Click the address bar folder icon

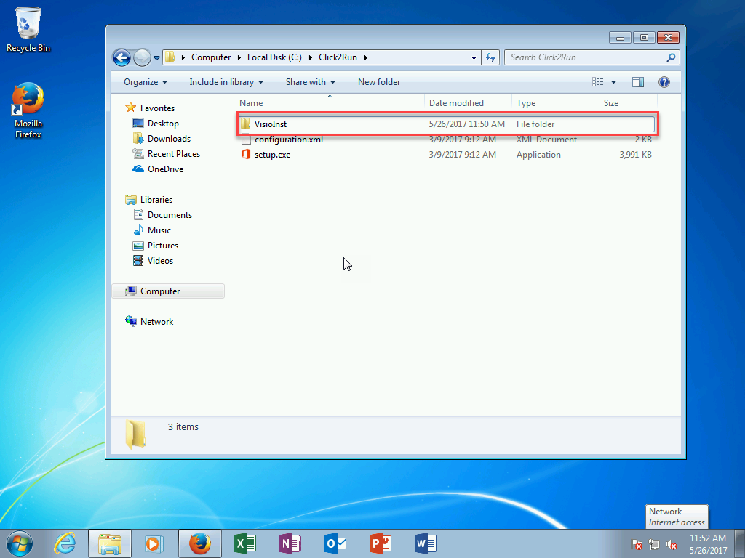pyautogui.click(x=170, y=57)
